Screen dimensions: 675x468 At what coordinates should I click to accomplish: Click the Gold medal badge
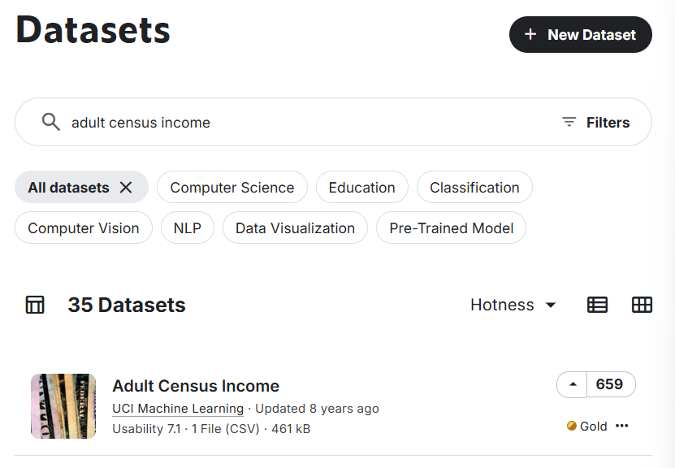(587, 427)
